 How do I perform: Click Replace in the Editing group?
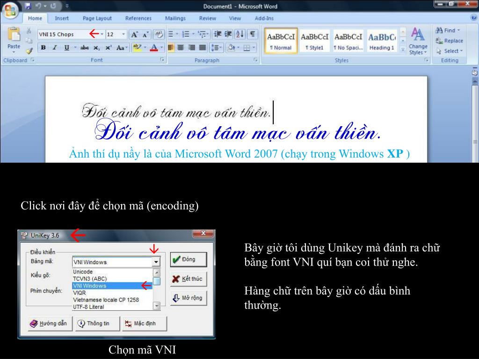coord(449,41)
